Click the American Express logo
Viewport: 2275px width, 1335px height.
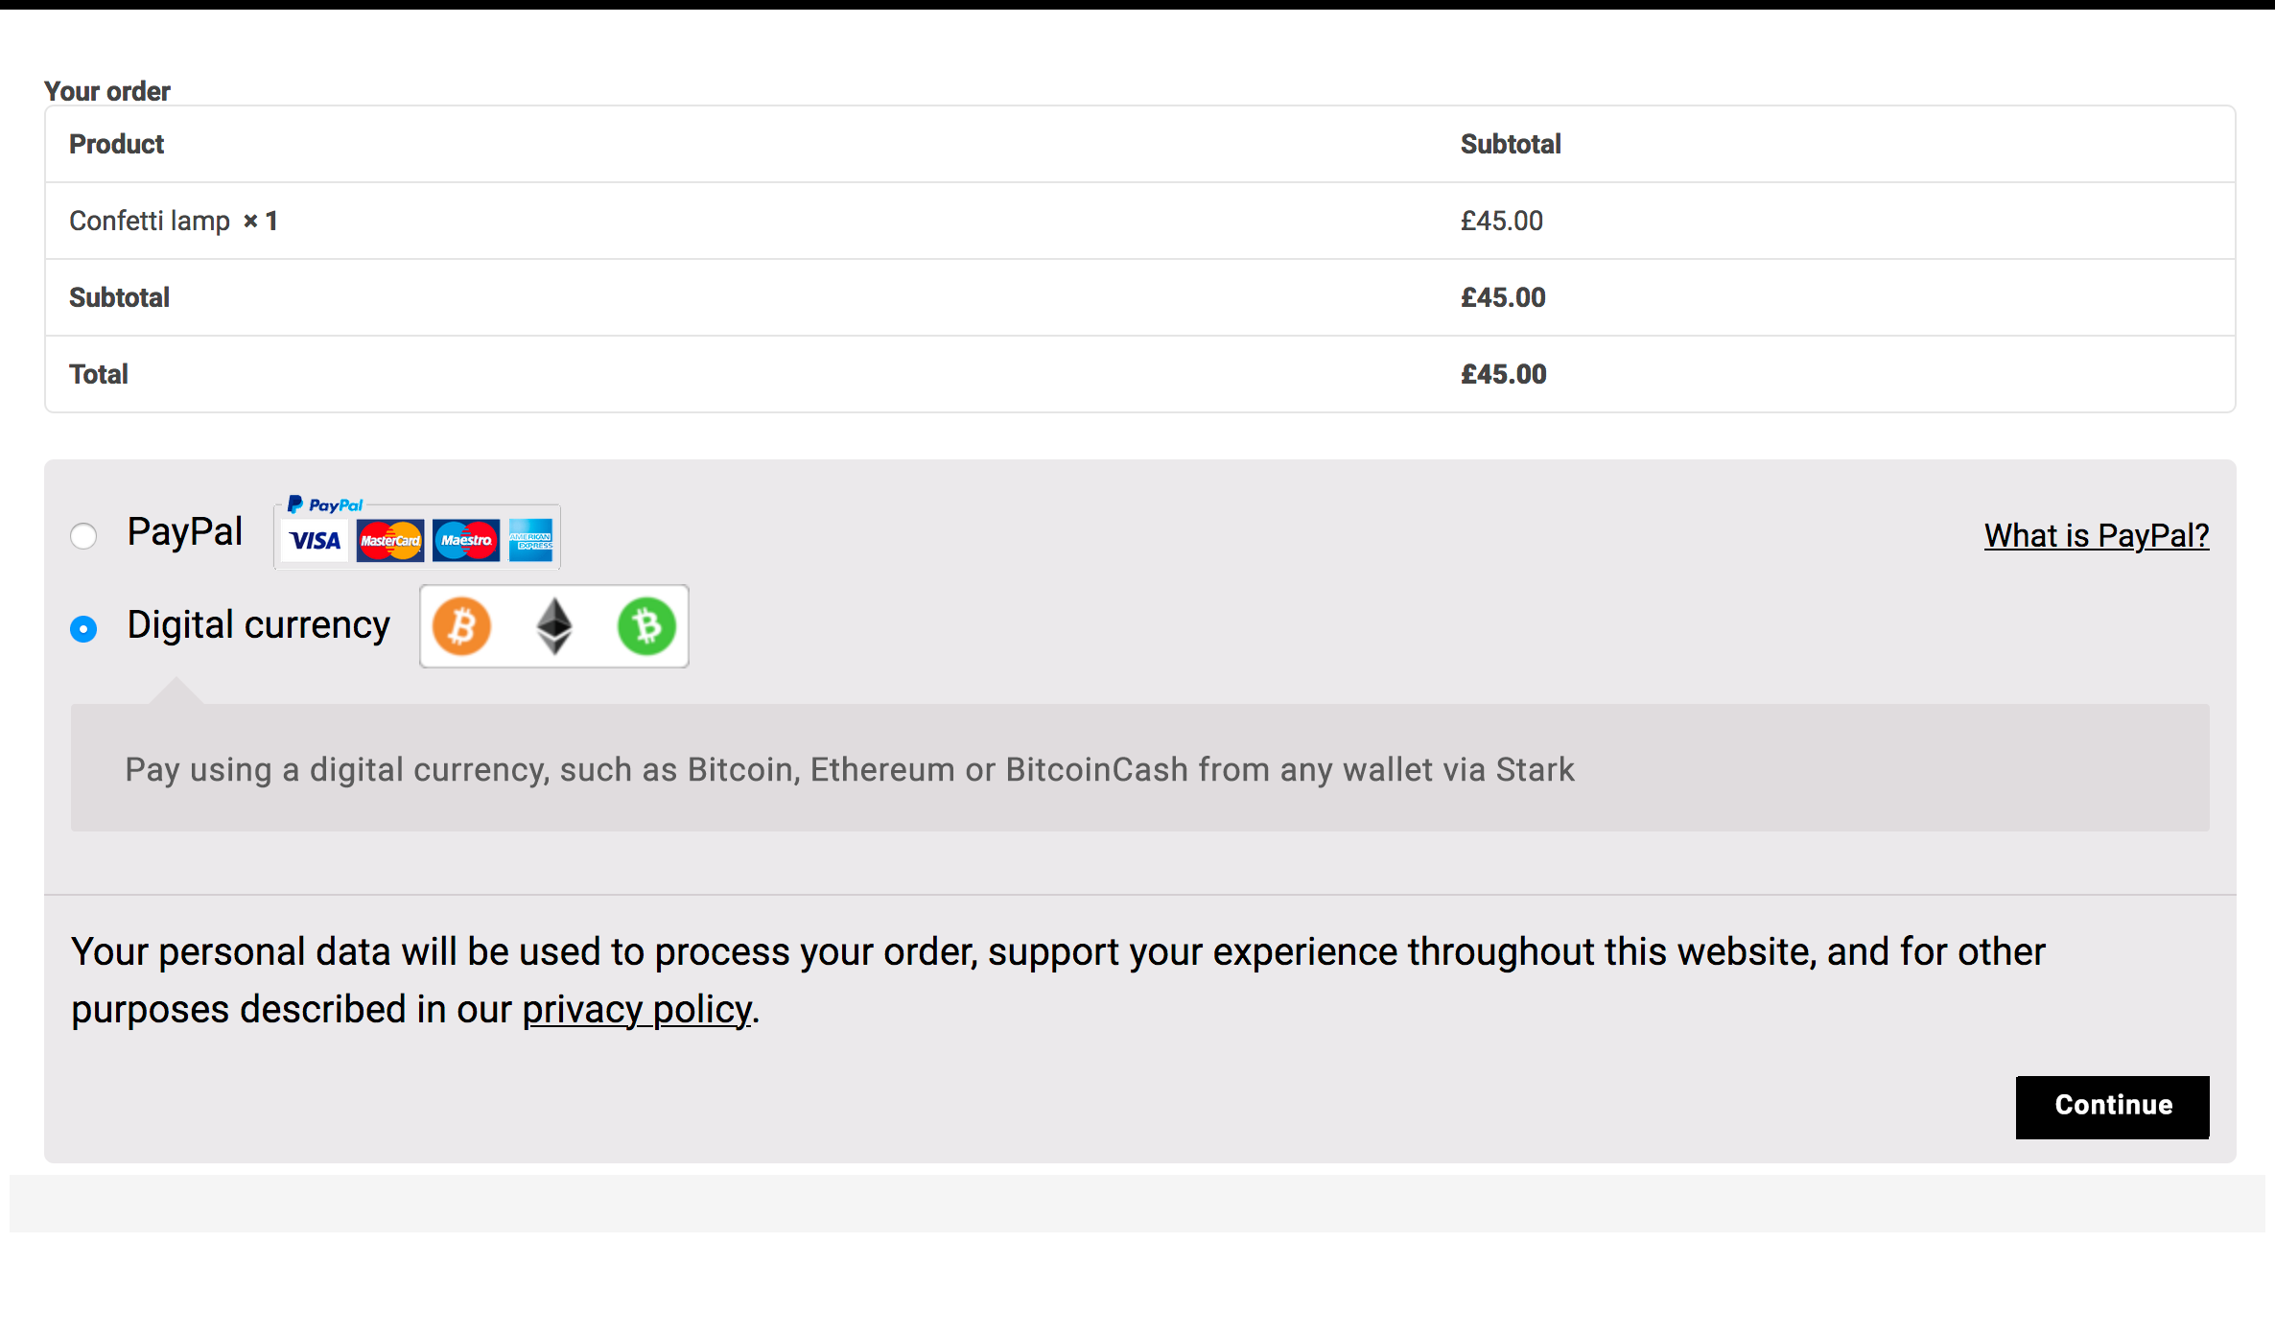[x=531, y=541]
